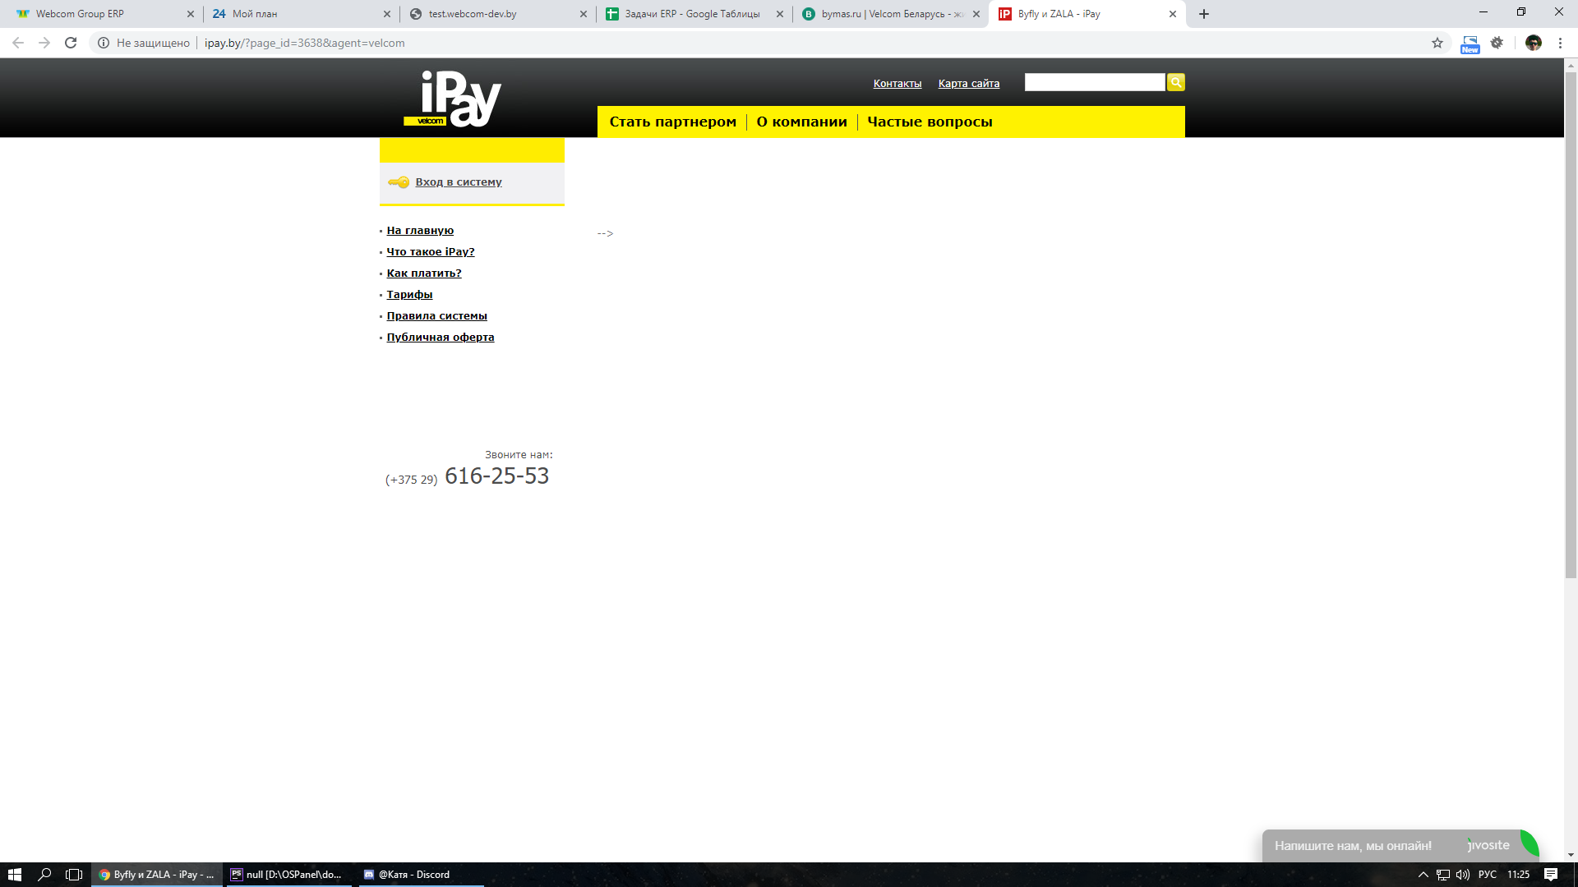Bookmark this page with the star icon

click(x=1437, y=43)
